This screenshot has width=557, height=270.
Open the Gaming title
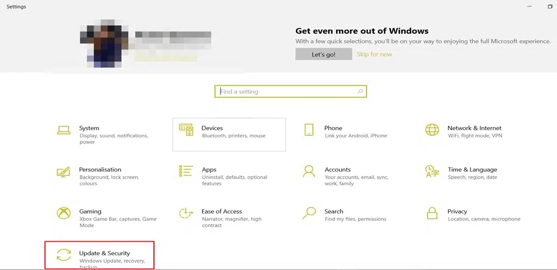[90, 211]
